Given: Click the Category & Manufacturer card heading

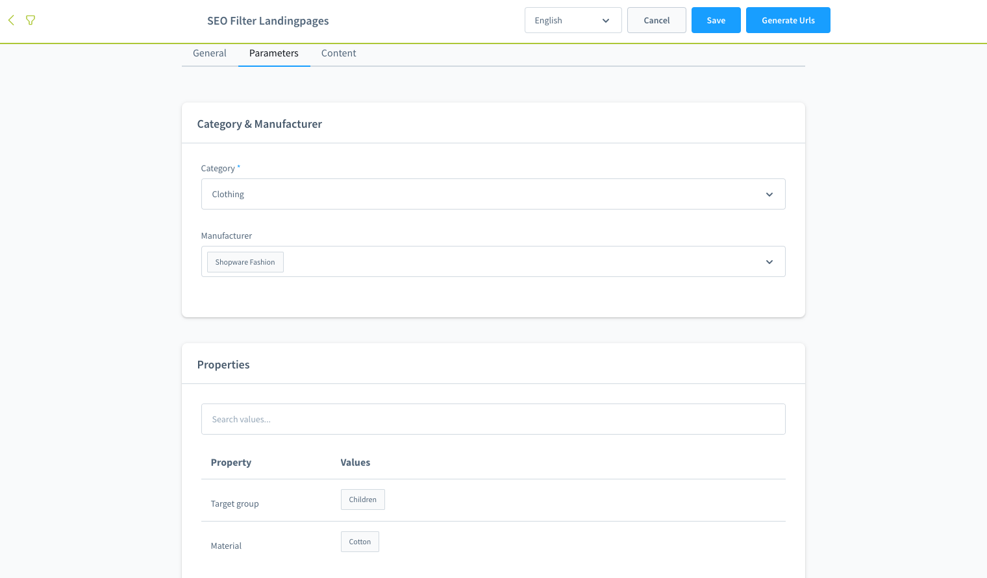Looking at the screenshot, I should [260, 124].
